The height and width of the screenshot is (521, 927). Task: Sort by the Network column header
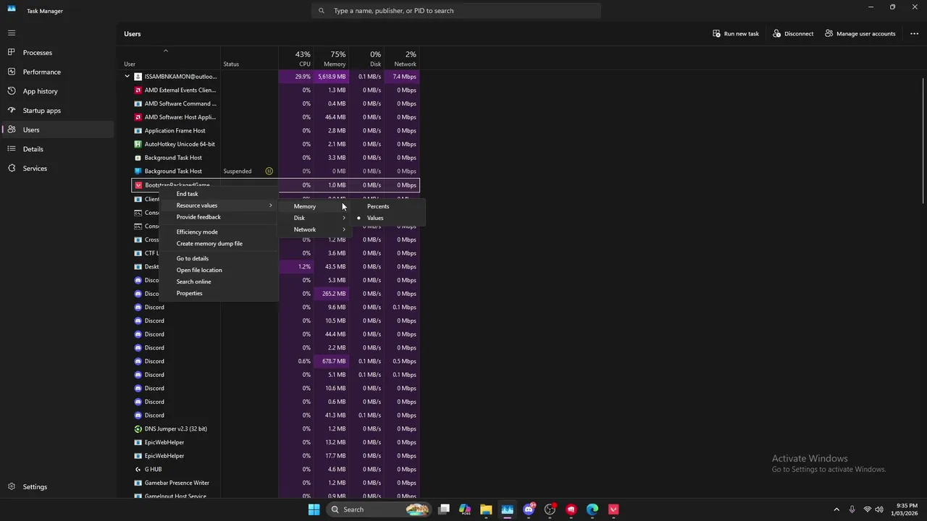click(x=402, y=58)
